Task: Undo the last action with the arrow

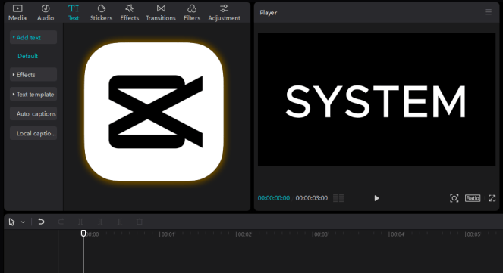Action: pos(41,222)
